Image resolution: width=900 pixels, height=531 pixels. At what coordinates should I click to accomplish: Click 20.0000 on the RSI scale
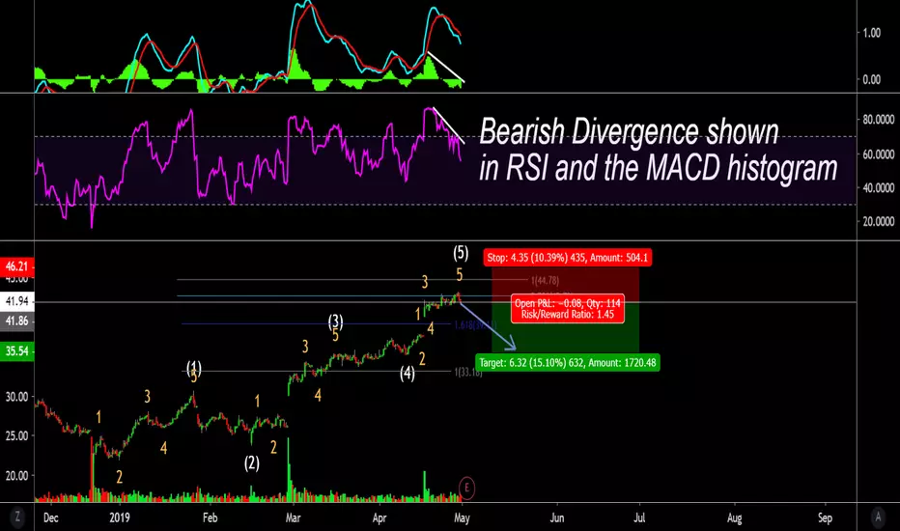878,221
